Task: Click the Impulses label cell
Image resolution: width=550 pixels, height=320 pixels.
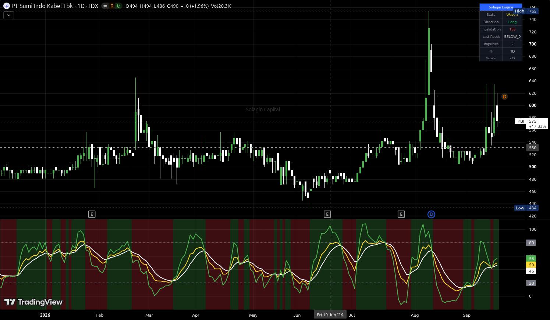Action: click(x=491, y=44)
